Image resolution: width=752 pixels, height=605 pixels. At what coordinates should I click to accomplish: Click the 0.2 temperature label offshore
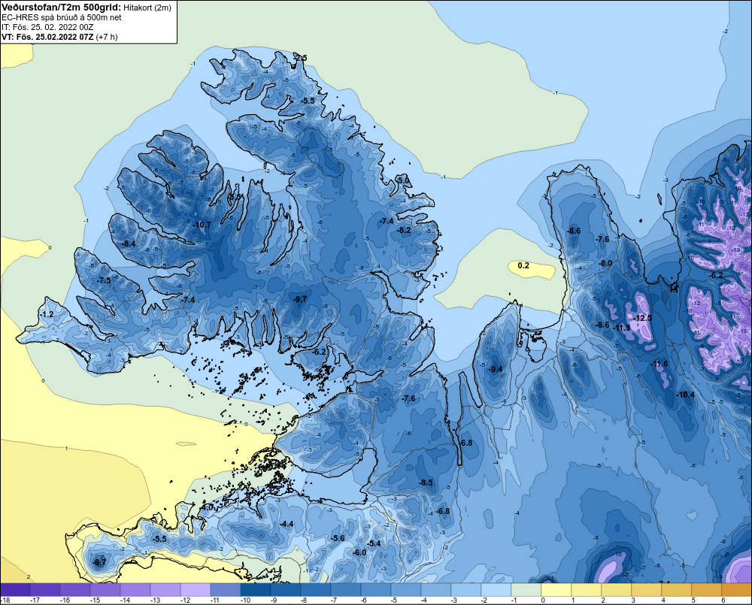click(x=523, y=265)
